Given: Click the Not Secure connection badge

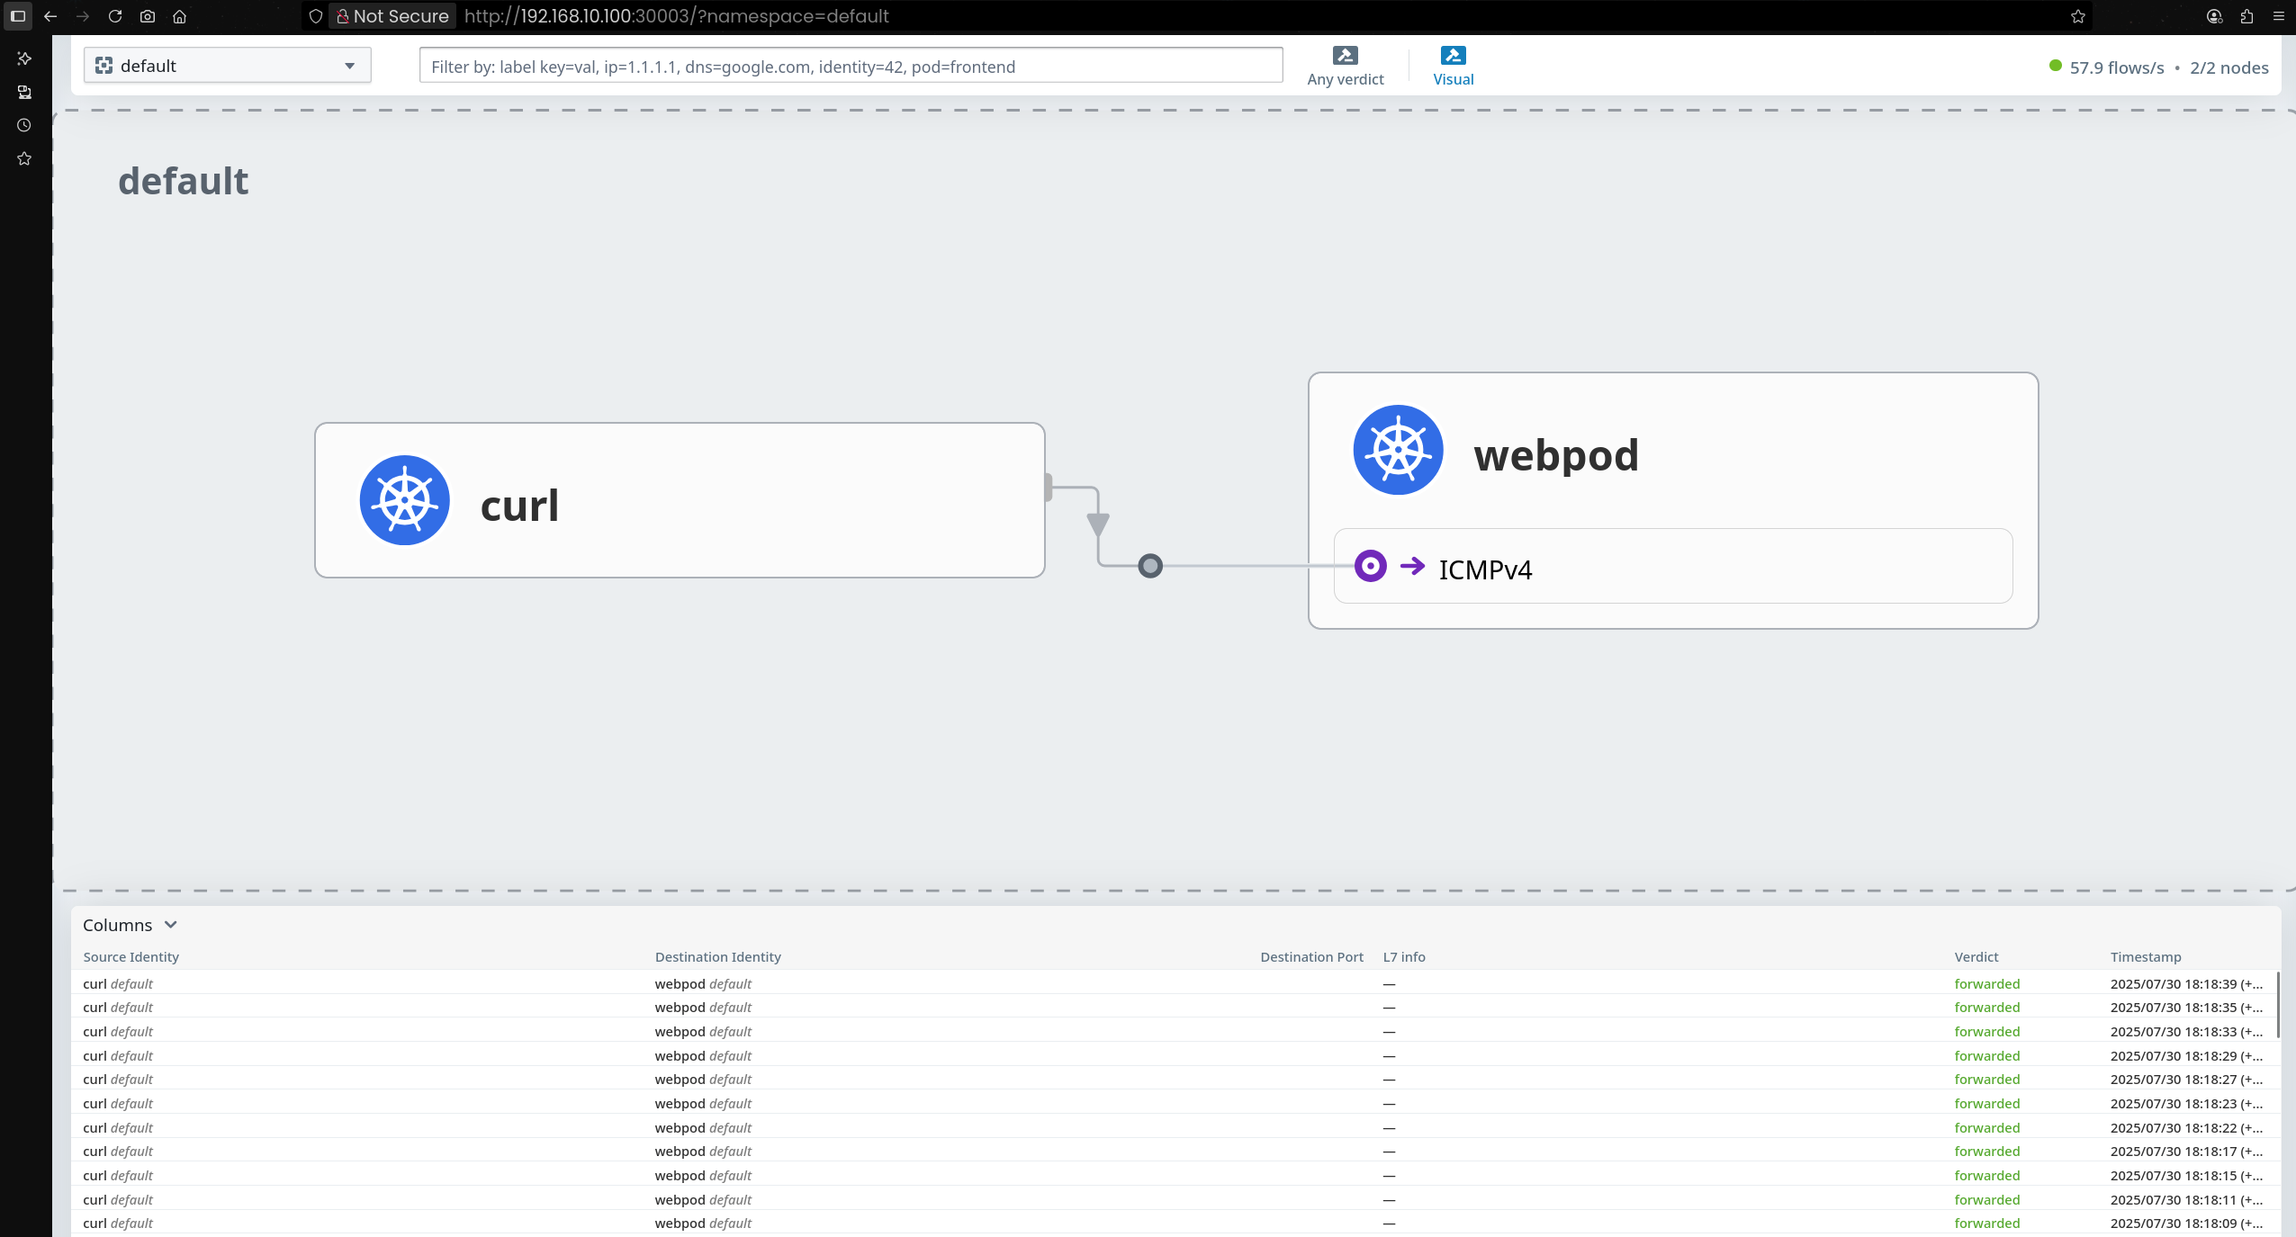Looking at the screenshot, I should [x=392, y=16].
